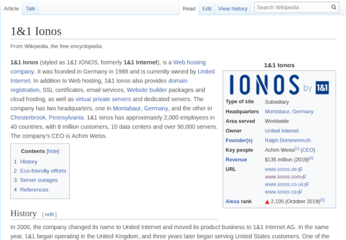Click citation [1] after Achim Weiss
This screenshot has width=346, height=240.
click(x=297, y=149)
